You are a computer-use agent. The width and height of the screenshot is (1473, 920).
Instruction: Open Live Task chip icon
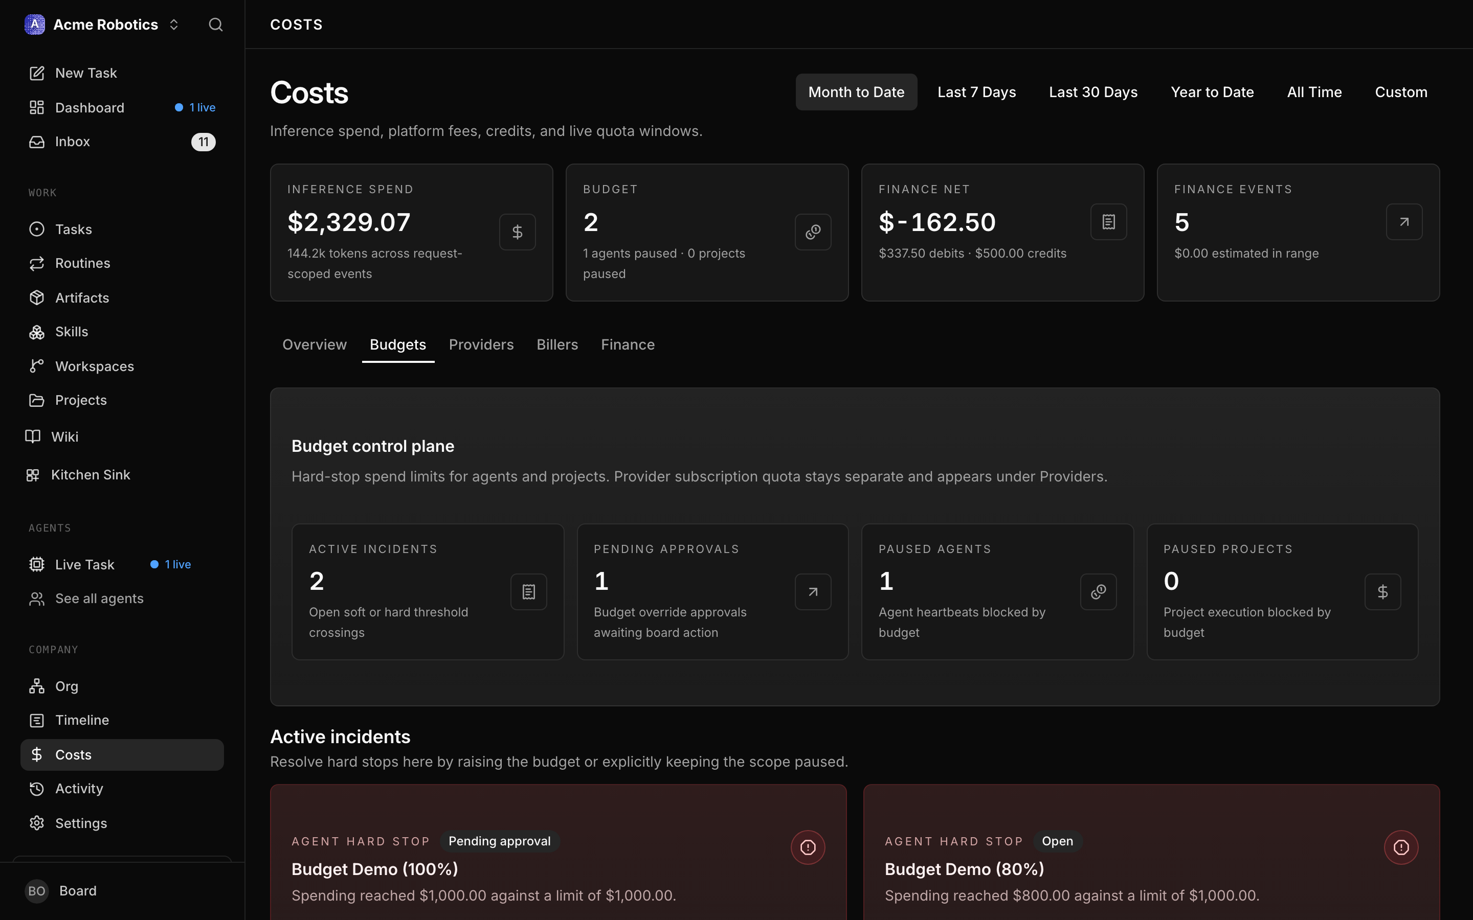36,565
